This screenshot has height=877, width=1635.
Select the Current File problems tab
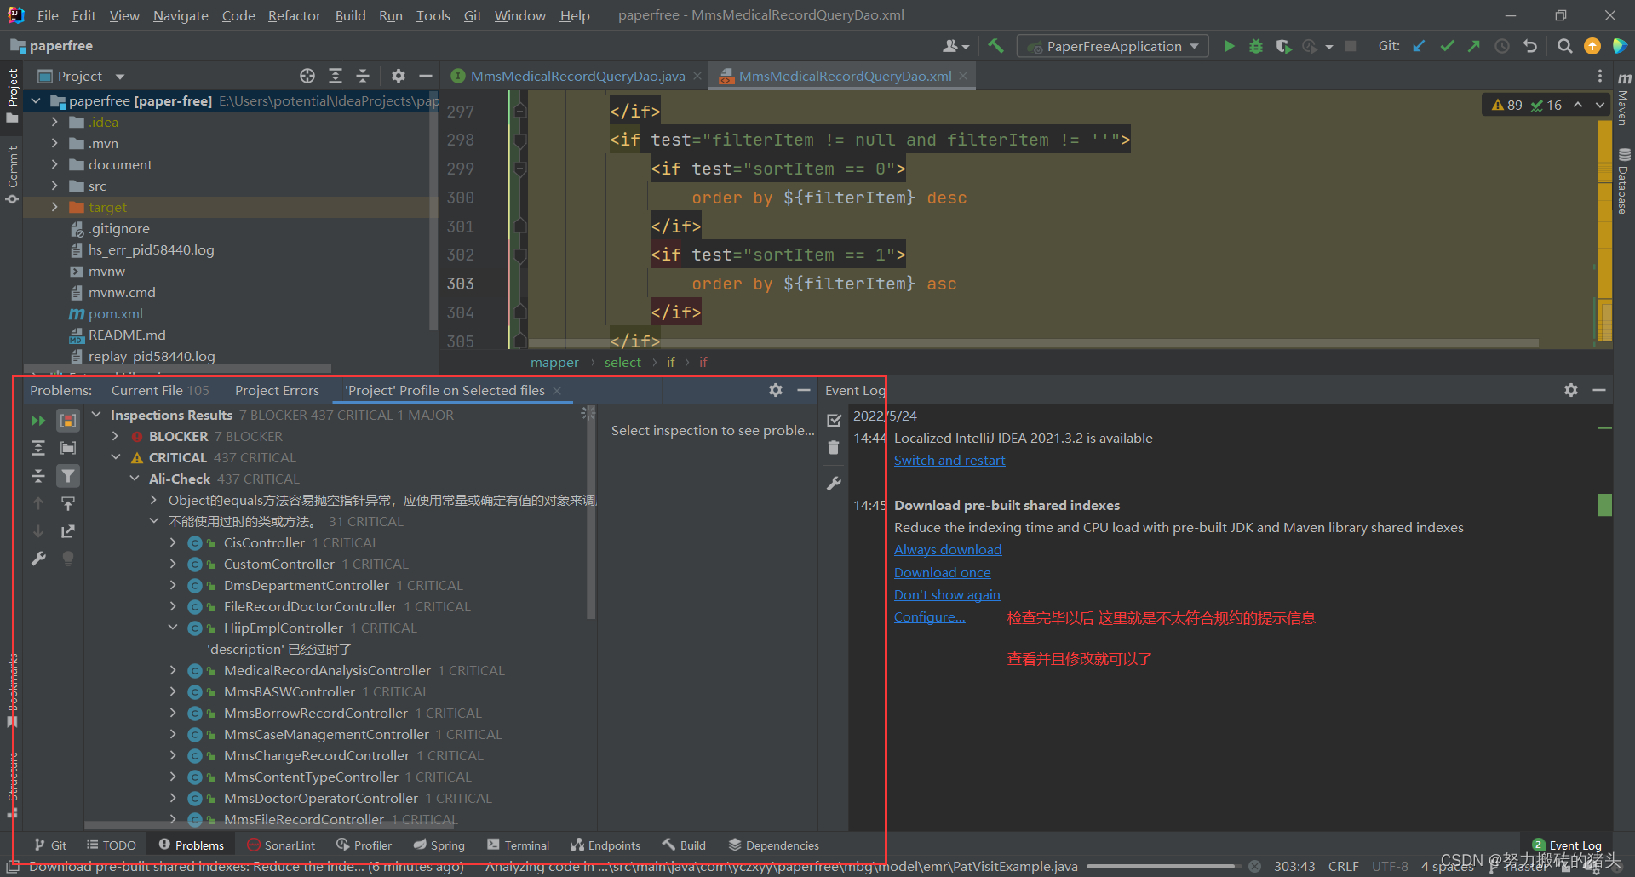pos(159,390)
